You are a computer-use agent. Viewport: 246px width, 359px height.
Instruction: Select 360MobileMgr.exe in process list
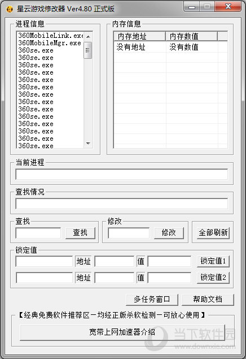click(50, 43)
